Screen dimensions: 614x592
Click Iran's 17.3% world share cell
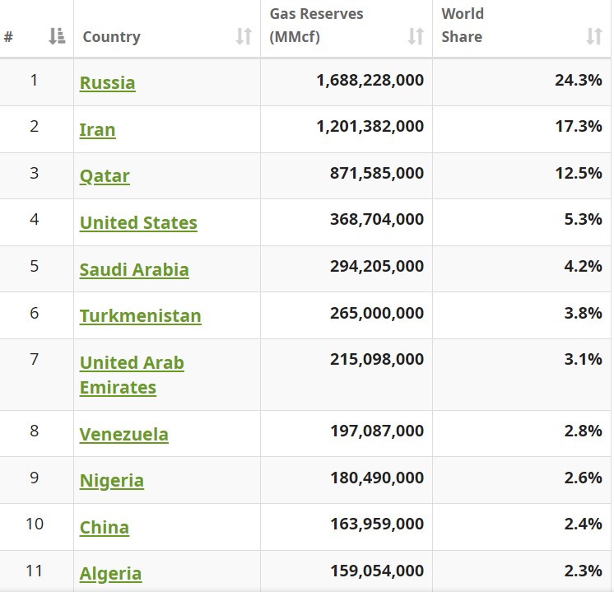pos(579,127)
